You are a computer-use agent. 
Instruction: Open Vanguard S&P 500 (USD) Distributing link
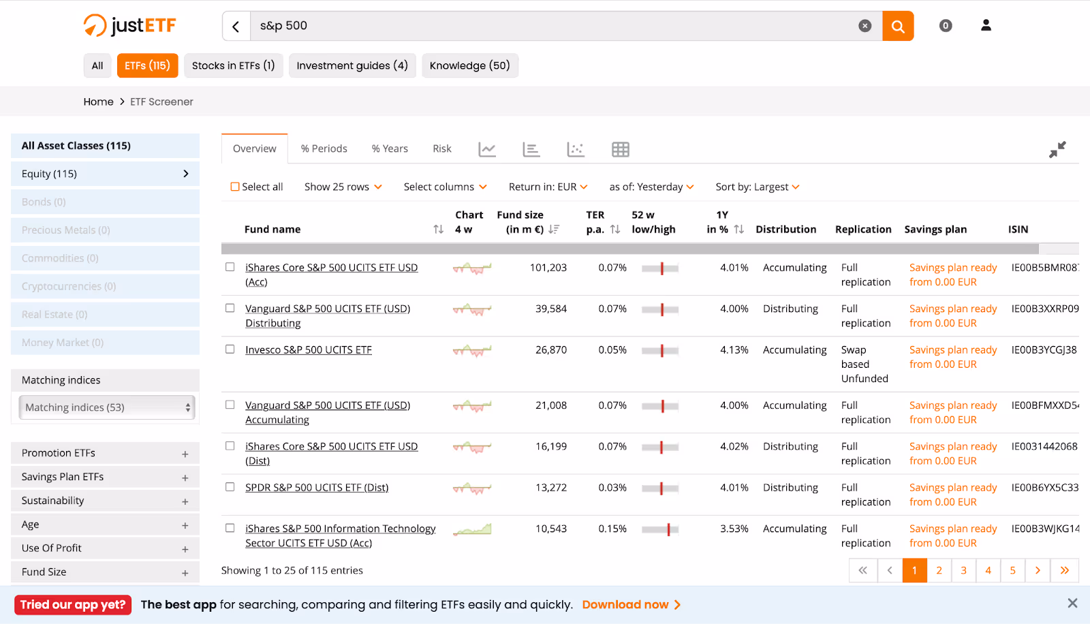click(x=328, y=316)
